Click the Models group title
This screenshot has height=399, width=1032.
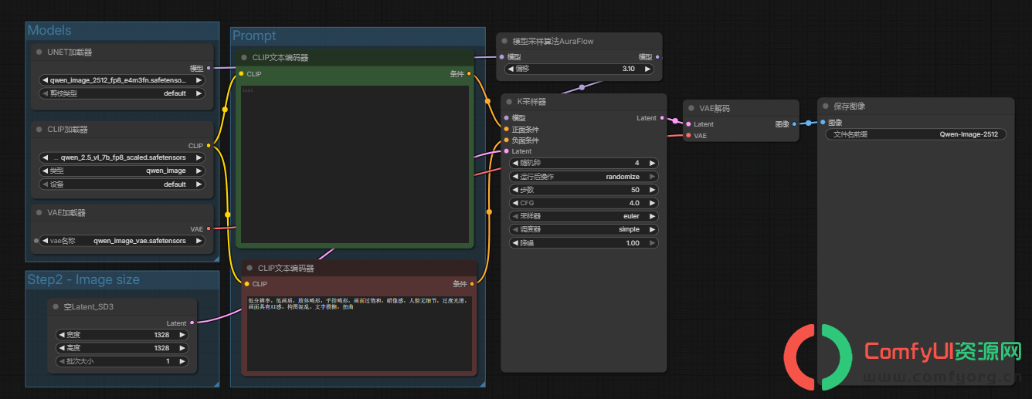click(x=49, y=30)
